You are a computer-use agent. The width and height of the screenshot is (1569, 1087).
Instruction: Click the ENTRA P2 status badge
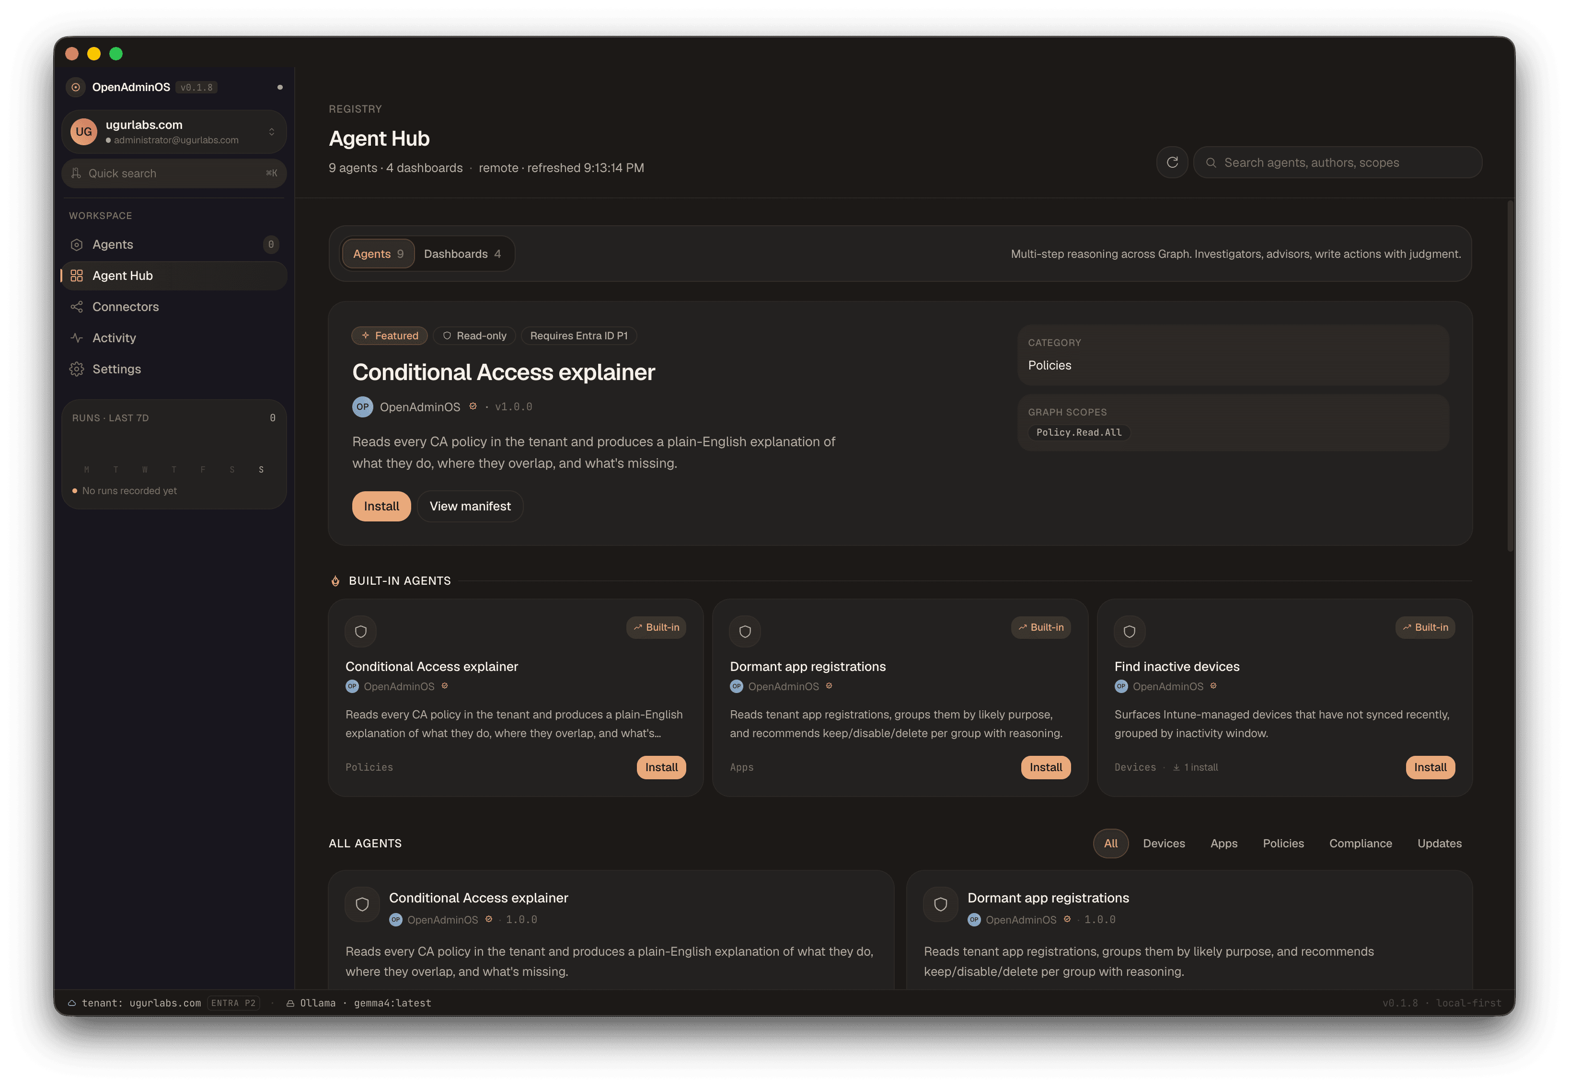click(x=233, y=1003)
